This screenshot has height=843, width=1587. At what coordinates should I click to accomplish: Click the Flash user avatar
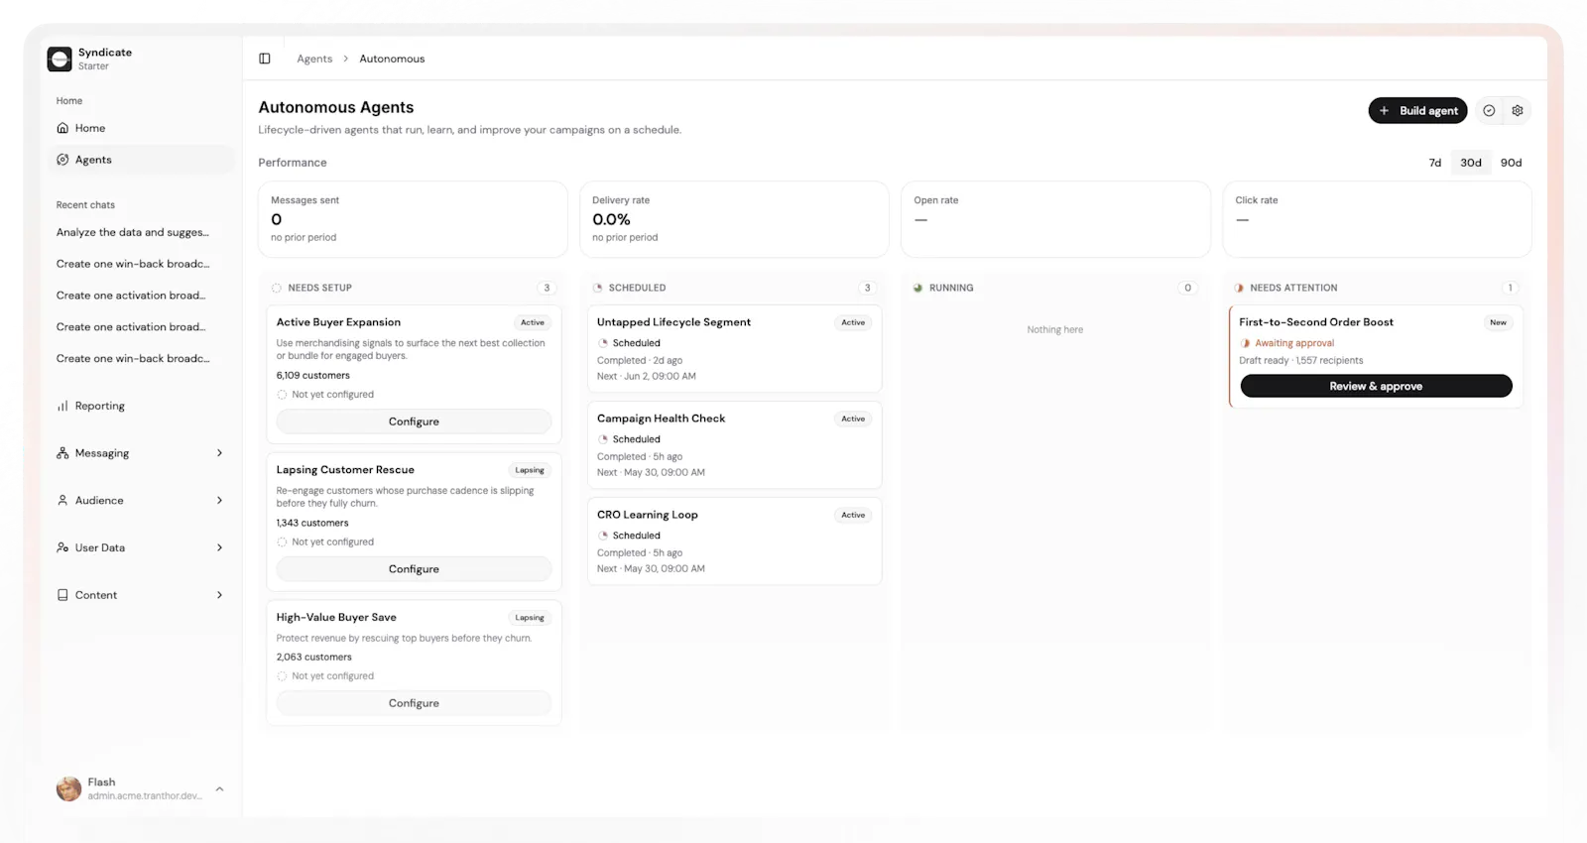click(68, 788)
